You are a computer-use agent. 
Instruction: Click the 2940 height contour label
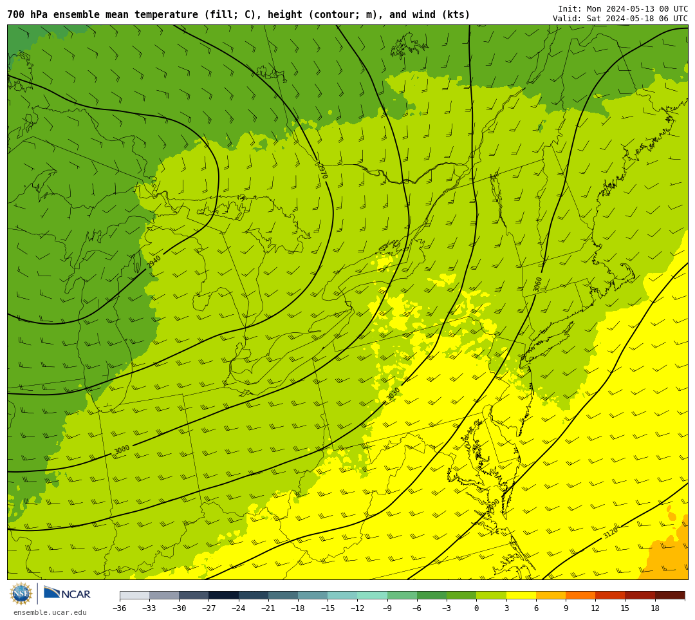154,261
